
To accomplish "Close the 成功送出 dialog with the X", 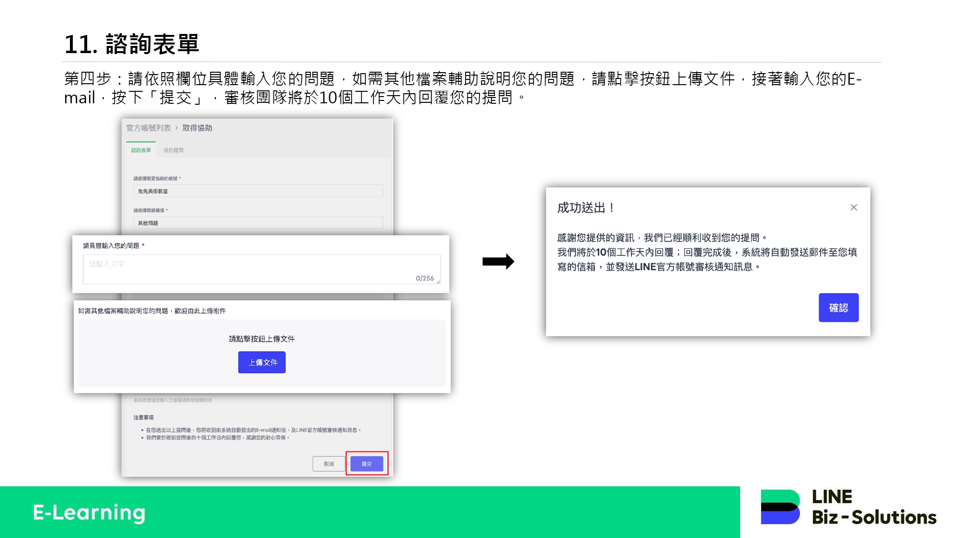I will 854,207.
